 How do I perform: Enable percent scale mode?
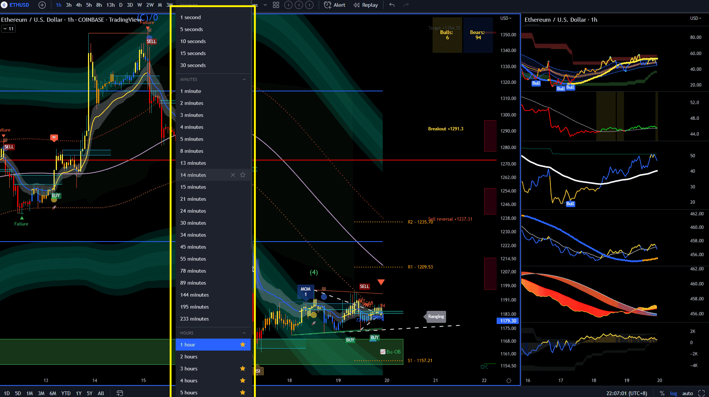tap(661, 393)
